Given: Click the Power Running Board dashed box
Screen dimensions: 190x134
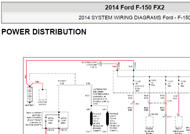Looking at the screenshot, I should coord(149,122).
